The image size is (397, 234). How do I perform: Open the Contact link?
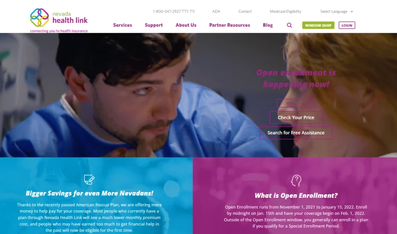pos(245,11)
